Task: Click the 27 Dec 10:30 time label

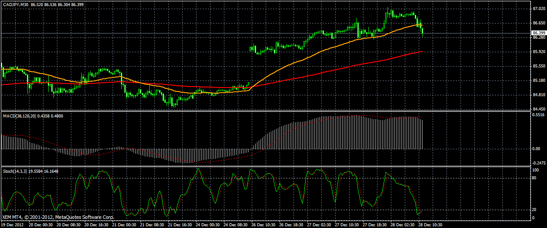Action: coord(346,225)
